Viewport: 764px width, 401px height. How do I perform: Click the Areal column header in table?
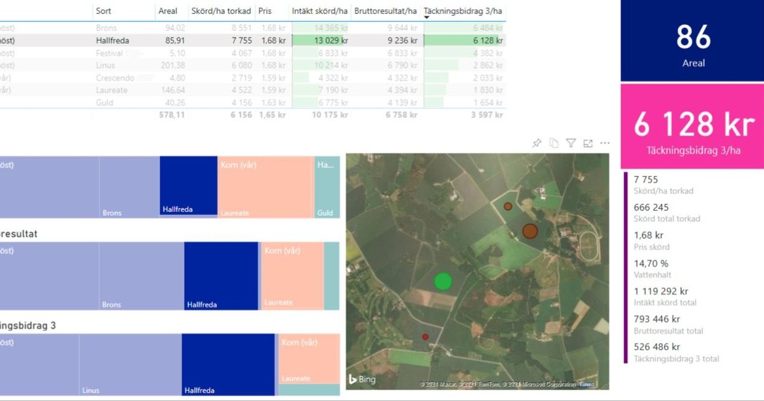[x=167, y=11]
